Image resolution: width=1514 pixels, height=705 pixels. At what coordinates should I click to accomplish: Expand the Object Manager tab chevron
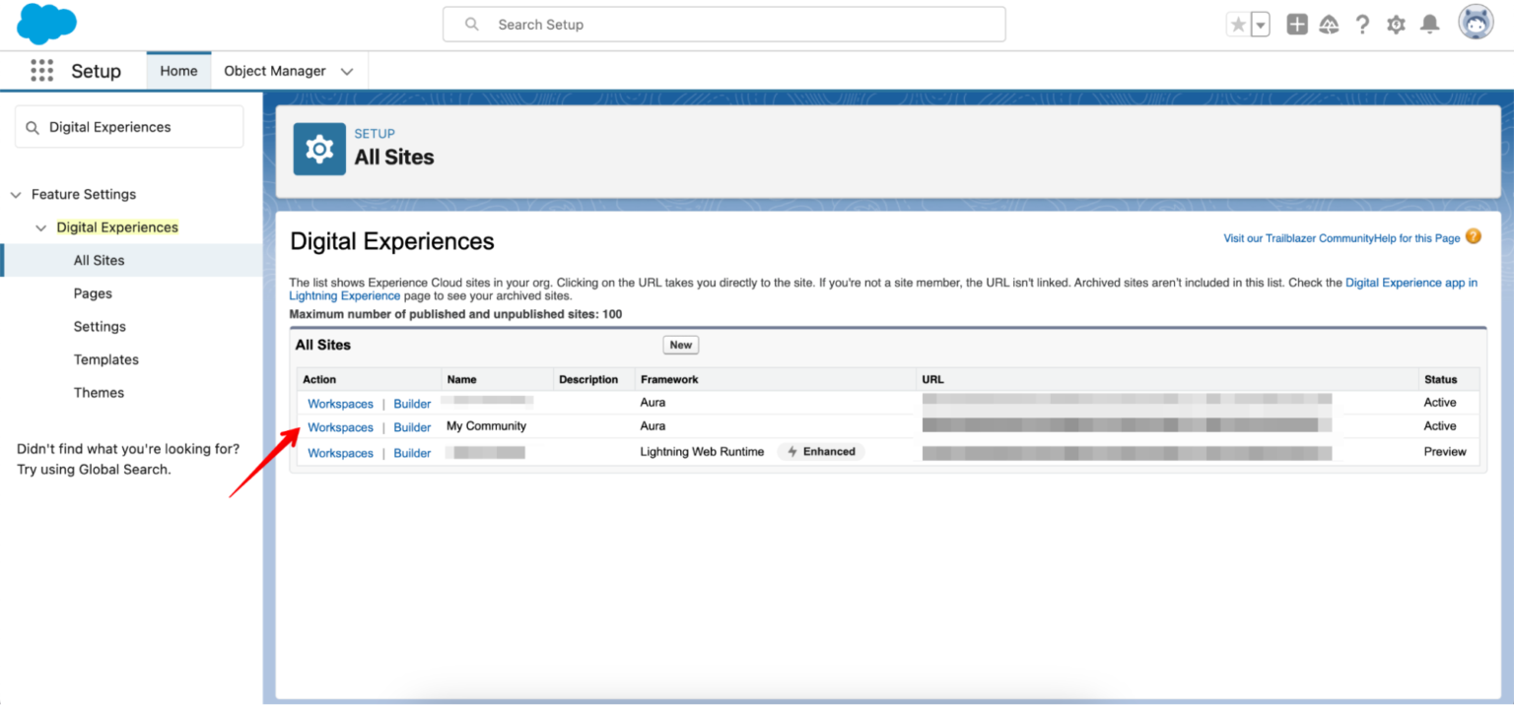347,71
